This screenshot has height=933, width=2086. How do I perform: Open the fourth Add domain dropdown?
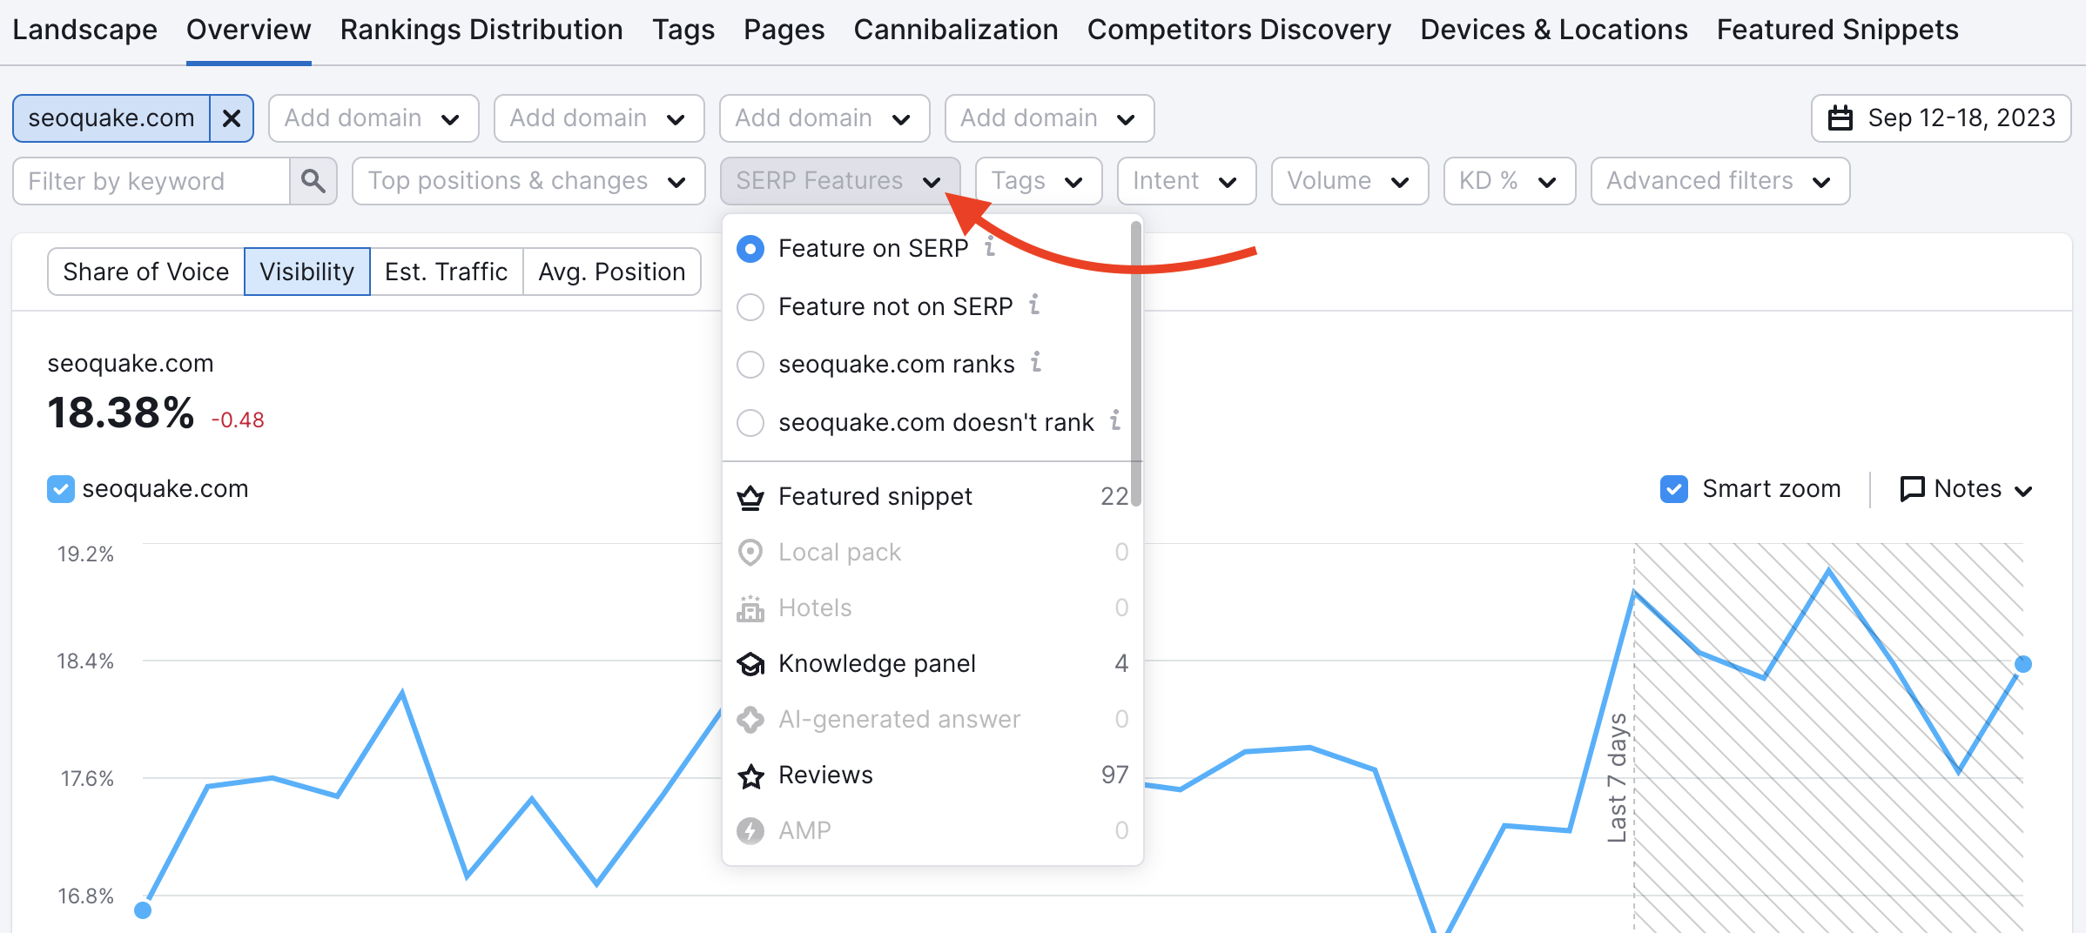click(1050, 118)
